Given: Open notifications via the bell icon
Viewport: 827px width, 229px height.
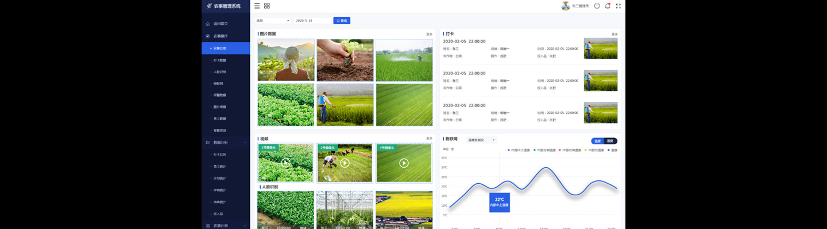Looking at the screenshot, I should [x=608, y=6].
